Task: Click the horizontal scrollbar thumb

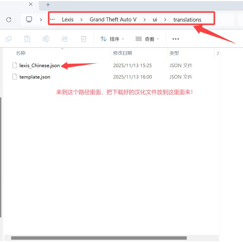Action: 99,238
